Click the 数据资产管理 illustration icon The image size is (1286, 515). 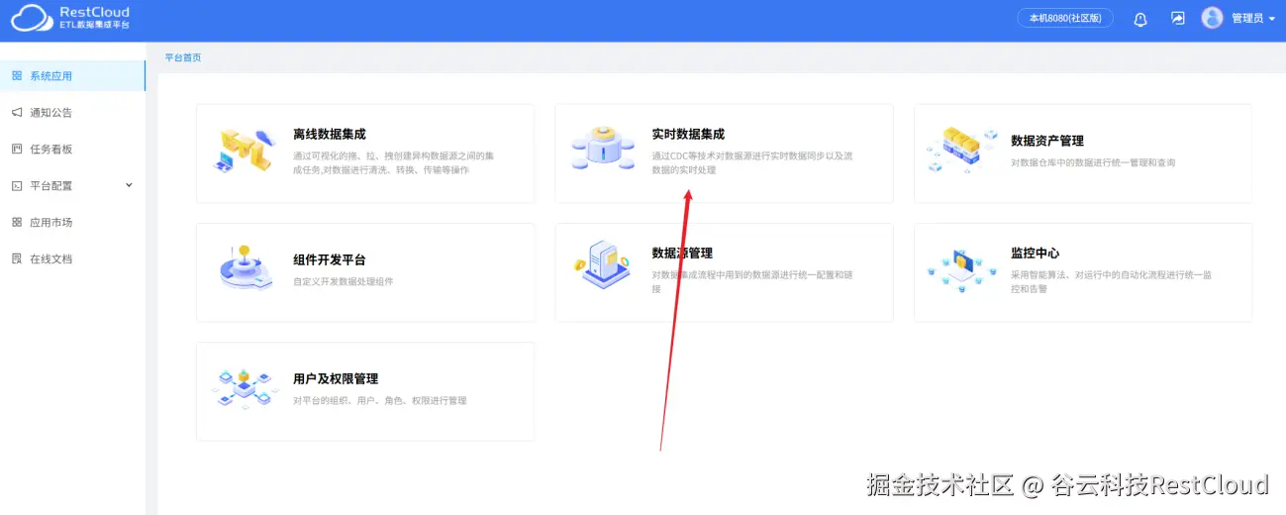tap(961, 151)
